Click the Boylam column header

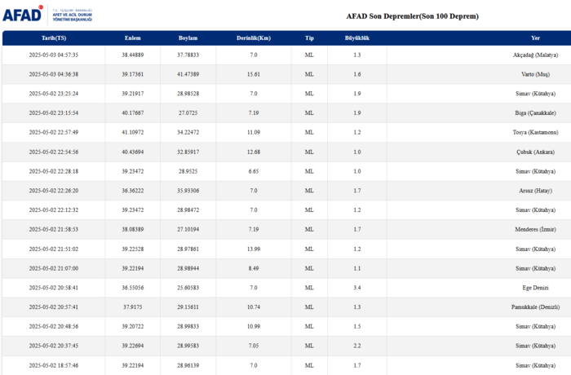[x=188, y=37]
